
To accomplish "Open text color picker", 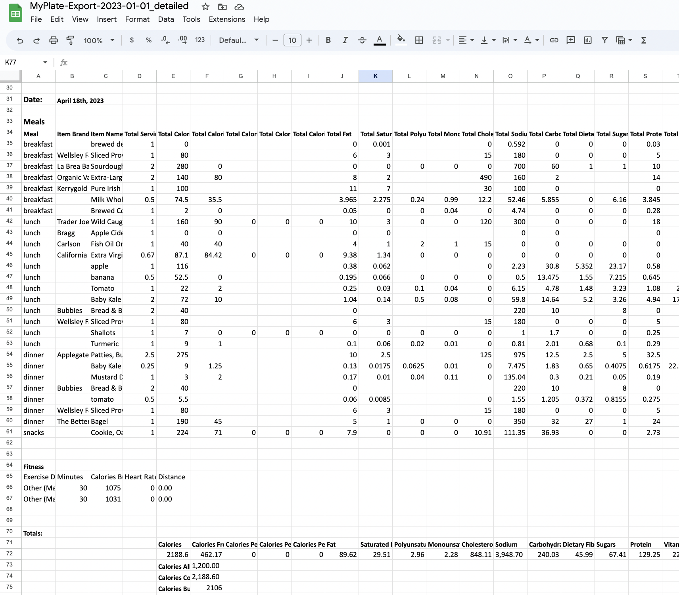I will 380,40.
